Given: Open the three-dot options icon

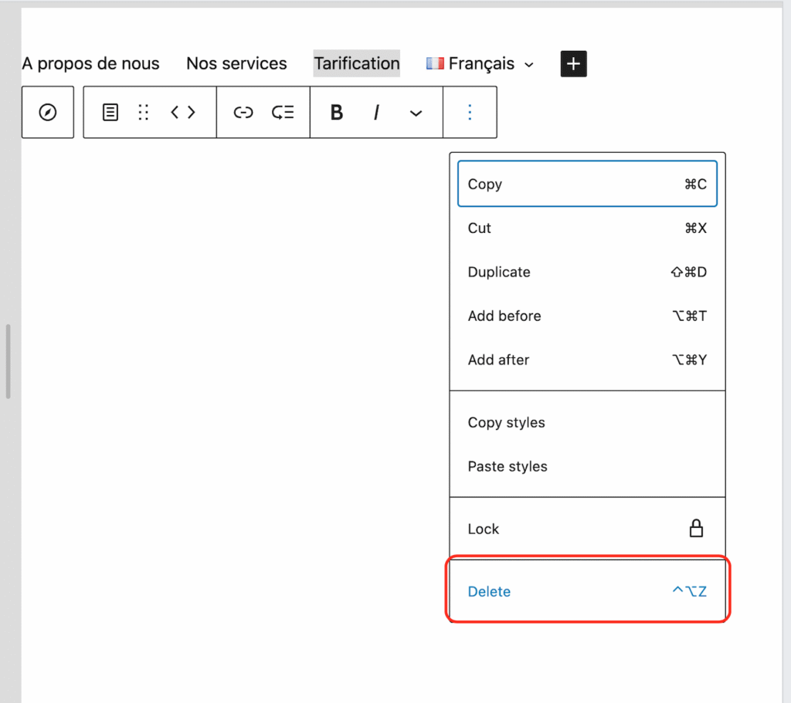Looking at the screenshot, I should [x=470, y=112].
